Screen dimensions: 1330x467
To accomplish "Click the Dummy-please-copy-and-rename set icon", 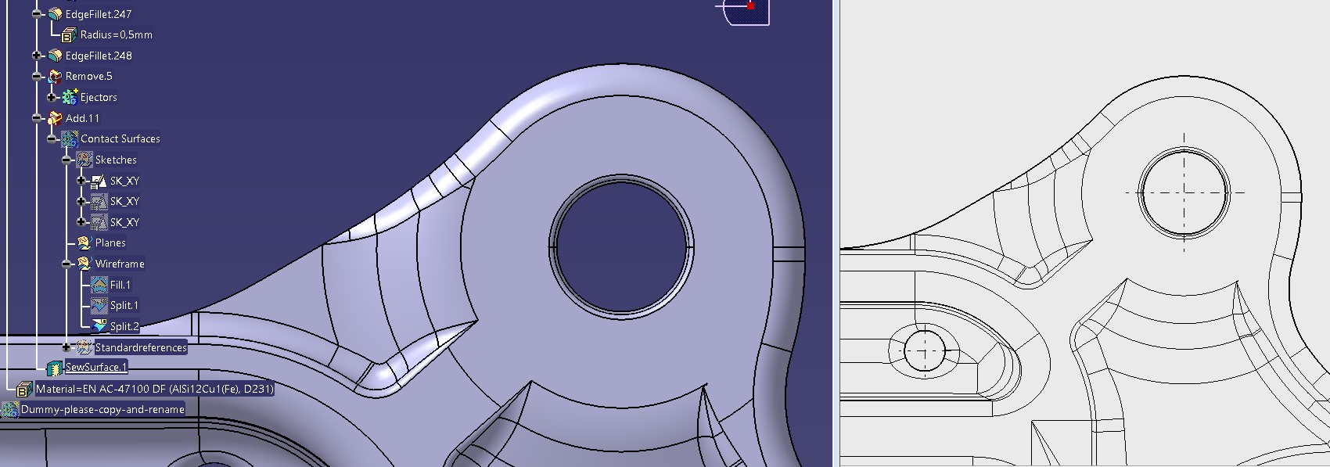I will 9,409.
